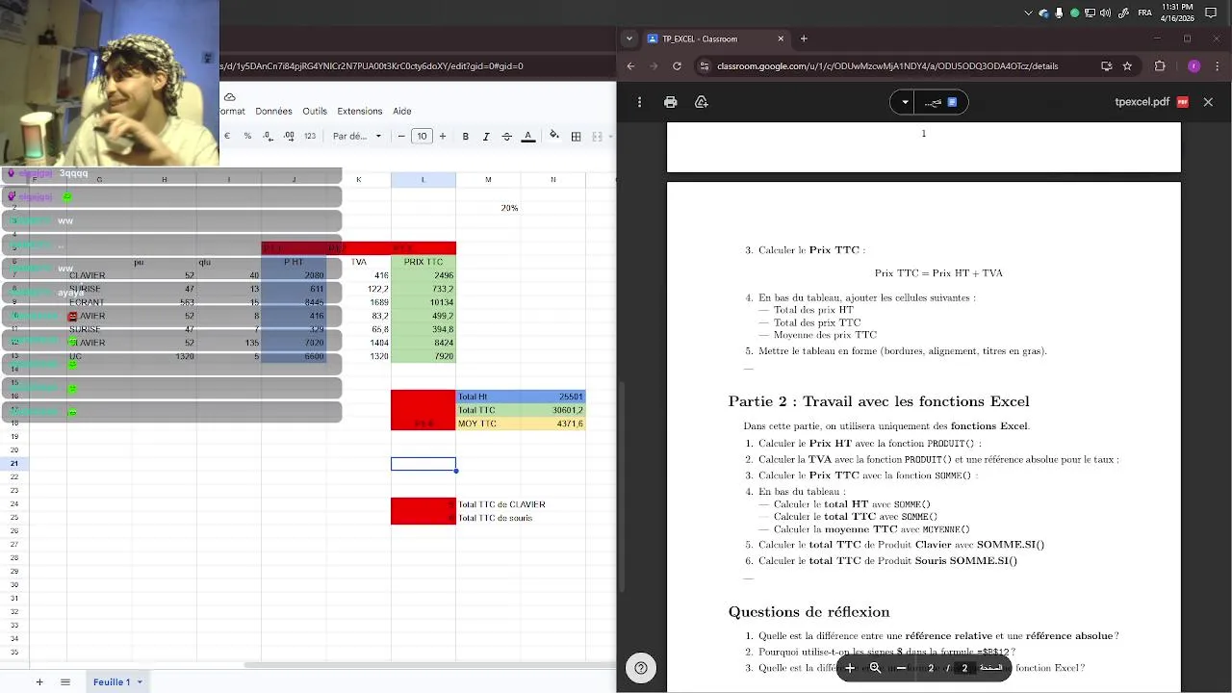Click the magnifier zoom reset icon
The width and height of the screenshot is (1232, 693).
tap(875, 668)
